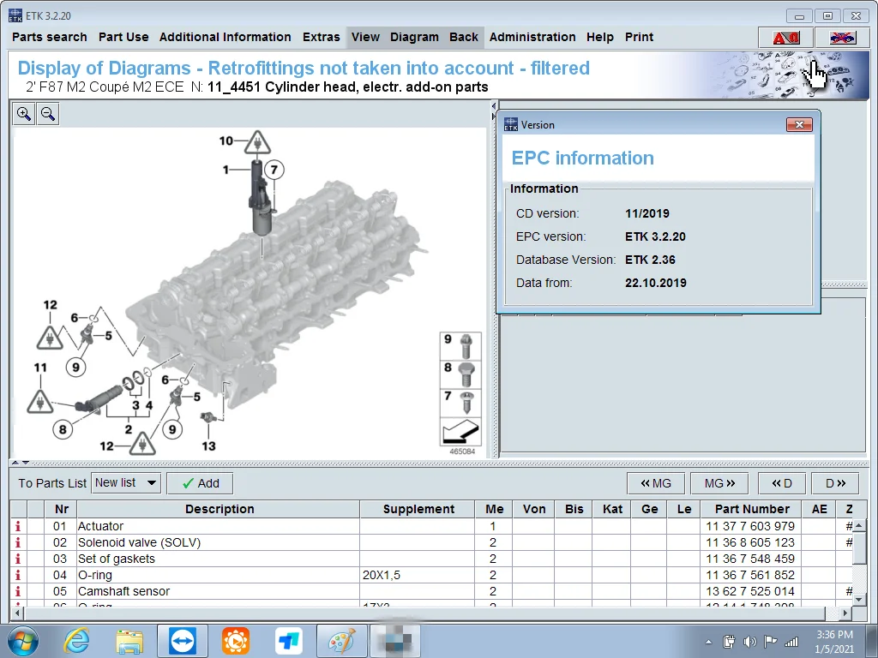Screen dimensions: 878x658
Task: Click the Description column header
Action: (219, 509)
